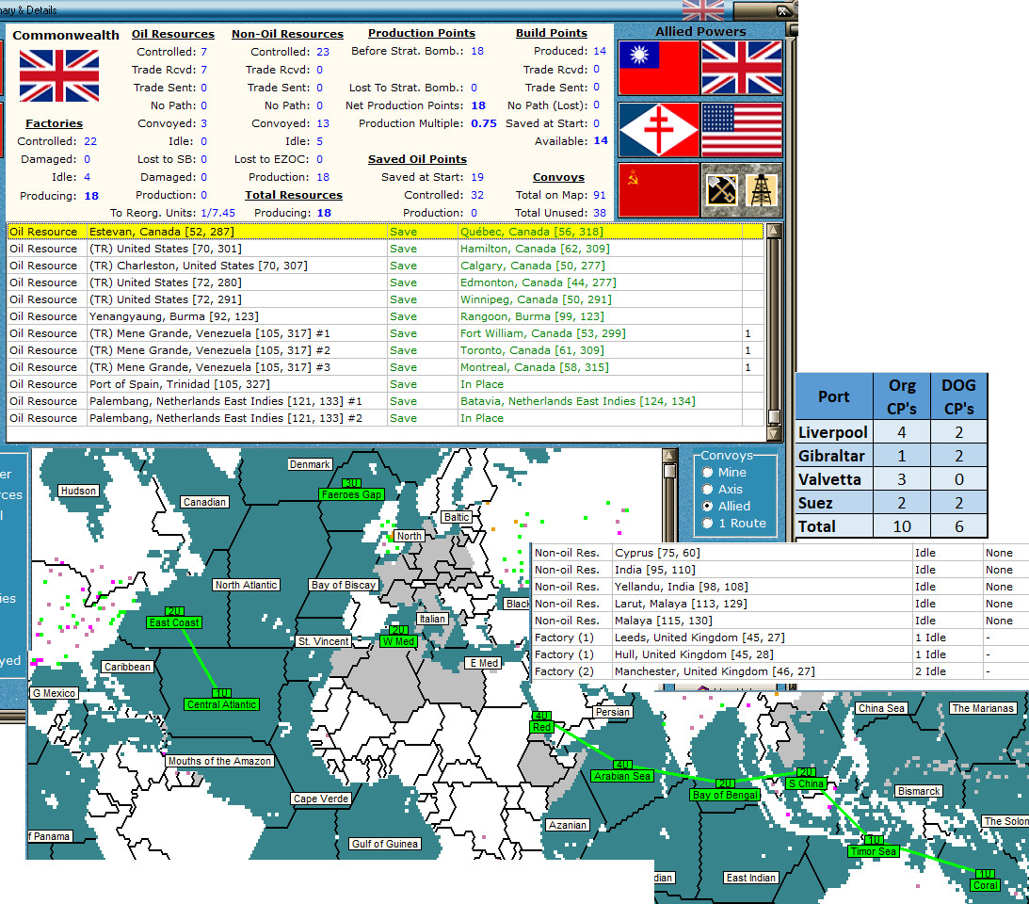Select the Charleston, United States oil row

385,266
